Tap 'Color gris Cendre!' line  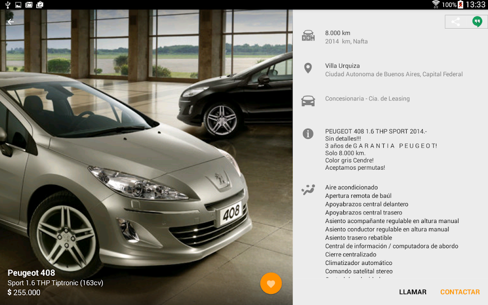349,160
